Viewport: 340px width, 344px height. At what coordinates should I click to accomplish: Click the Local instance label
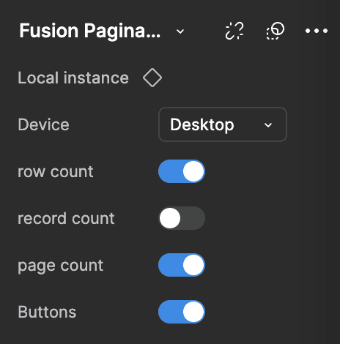tap(73, 78)
